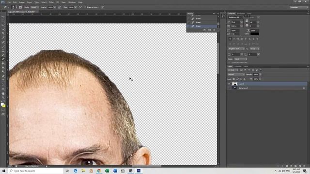Click the background color swatch
310x174 pixels.
tap(4, 106)
